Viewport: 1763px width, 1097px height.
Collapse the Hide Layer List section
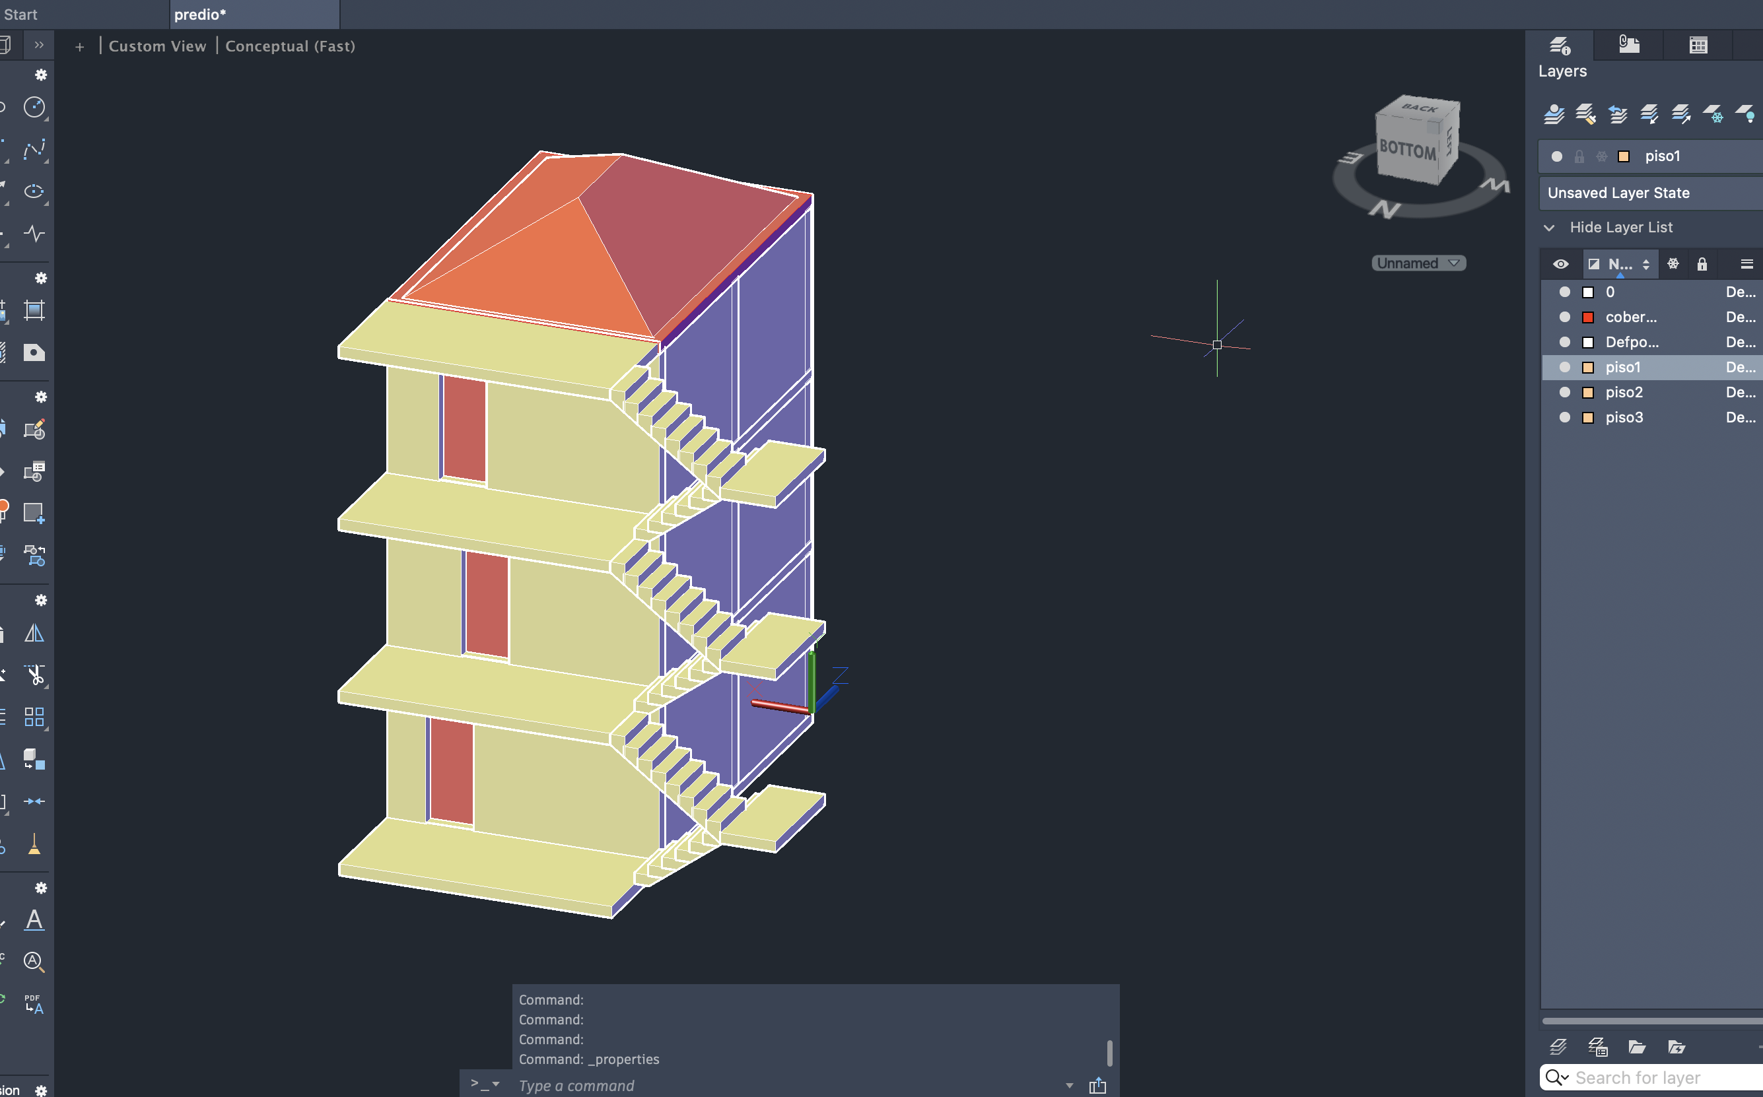point(1550,228)
